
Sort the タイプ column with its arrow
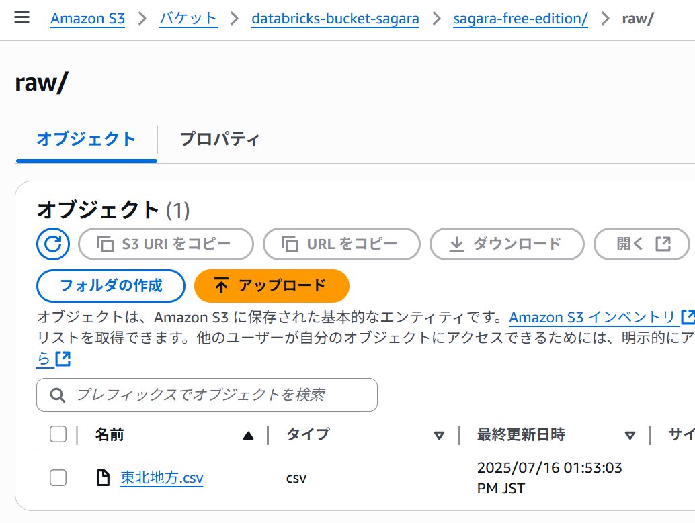click(x=439, y=436)
